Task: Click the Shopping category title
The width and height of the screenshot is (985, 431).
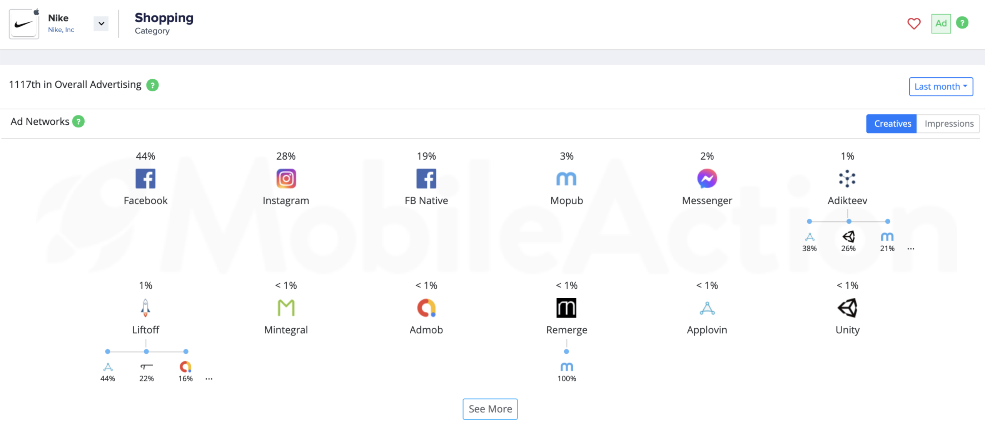Action: 164,18
